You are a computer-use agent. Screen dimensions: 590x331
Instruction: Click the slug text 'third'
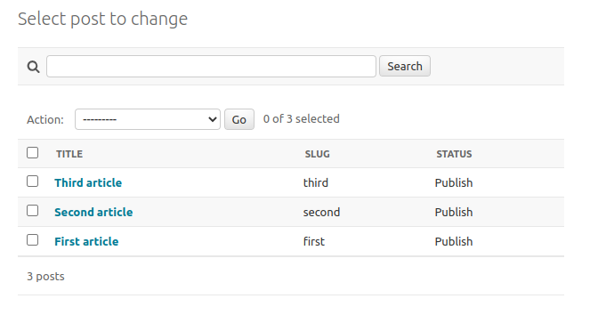pyautogui.click(x=316, y=182)
